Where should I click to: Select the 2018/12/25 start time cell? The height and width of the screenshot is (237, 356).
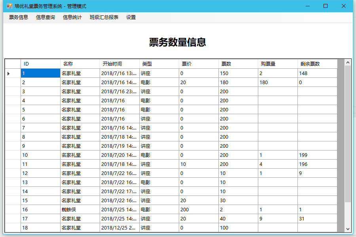(x=119, y=228)
